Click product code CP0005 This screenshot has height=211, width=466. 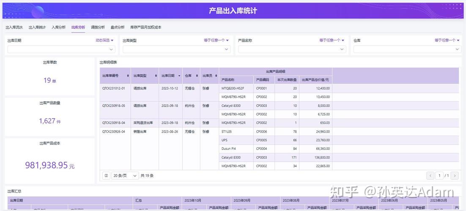261,140
